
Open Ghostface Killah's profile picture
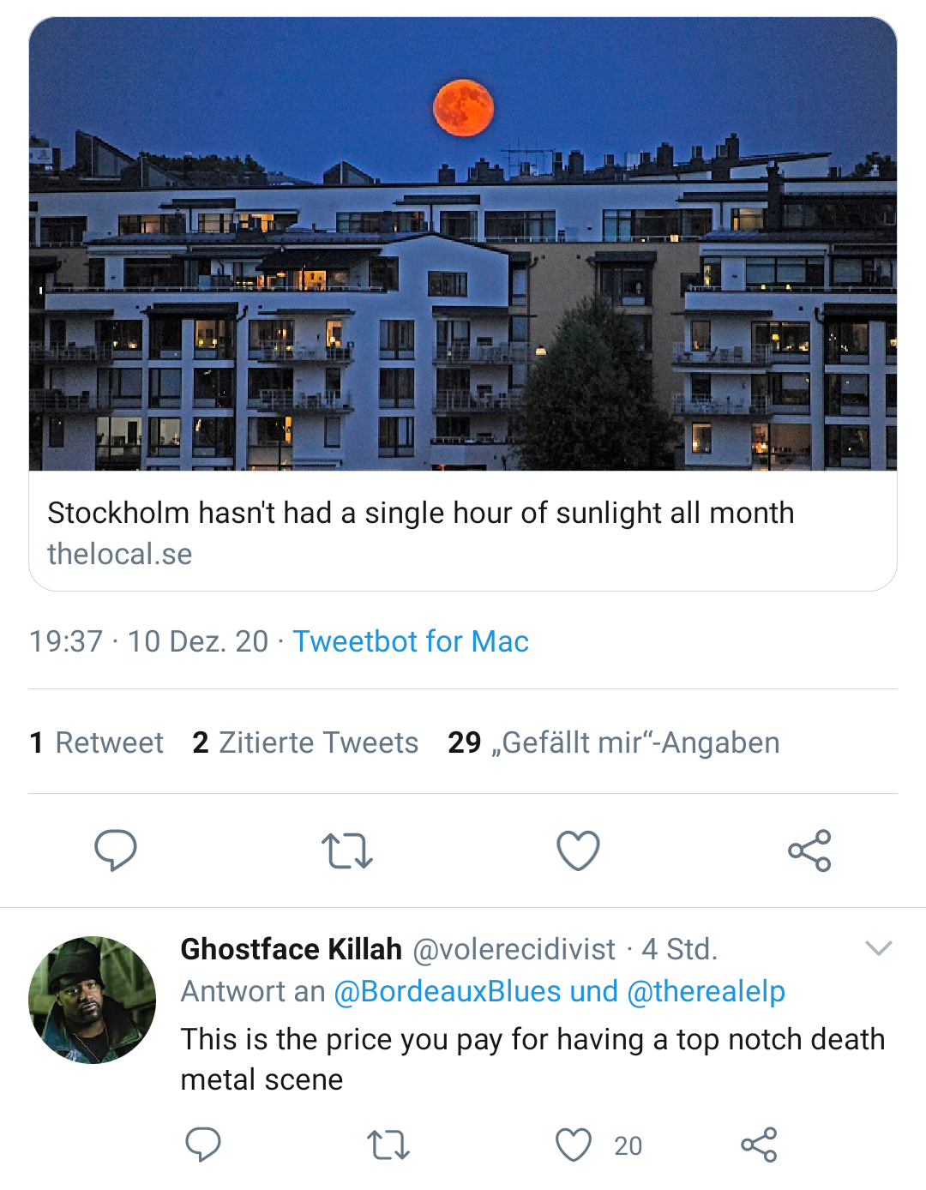point(93,1000)
